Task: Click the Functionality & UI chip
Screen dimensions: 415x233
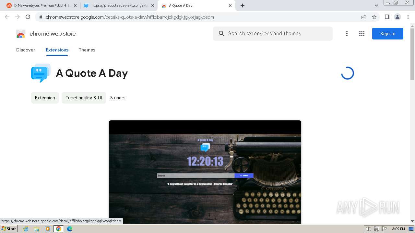Action: point(84,98)
